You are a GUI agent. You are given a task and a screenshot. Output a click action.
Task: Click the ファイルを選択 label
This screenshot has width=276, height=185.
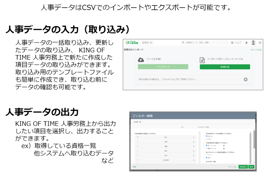(154, 59)
